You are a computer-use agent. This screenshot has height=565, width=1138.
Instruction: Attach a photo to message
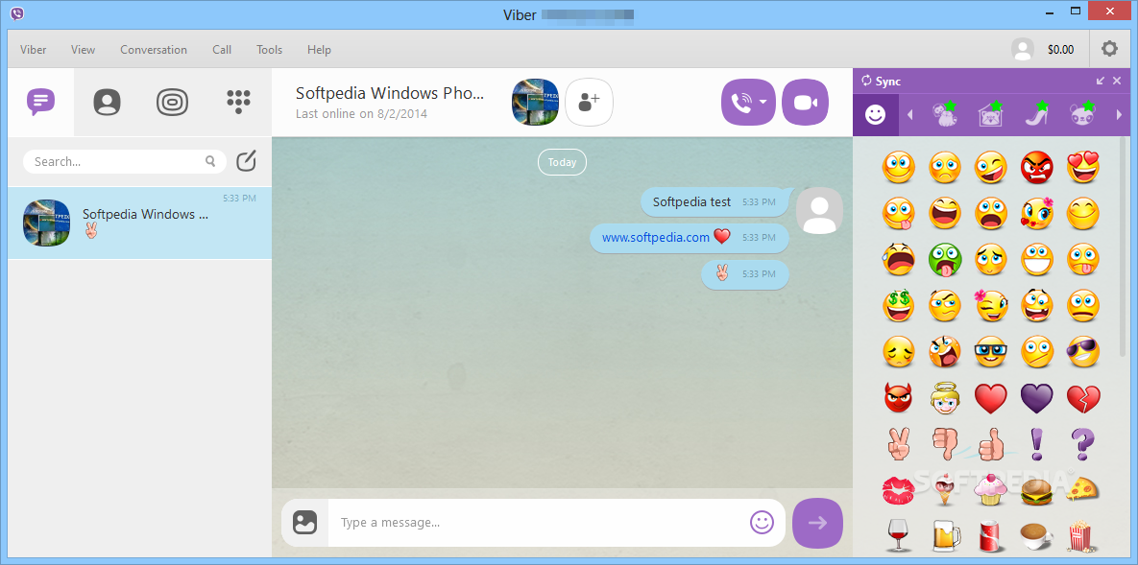click(x=304, y=522)
